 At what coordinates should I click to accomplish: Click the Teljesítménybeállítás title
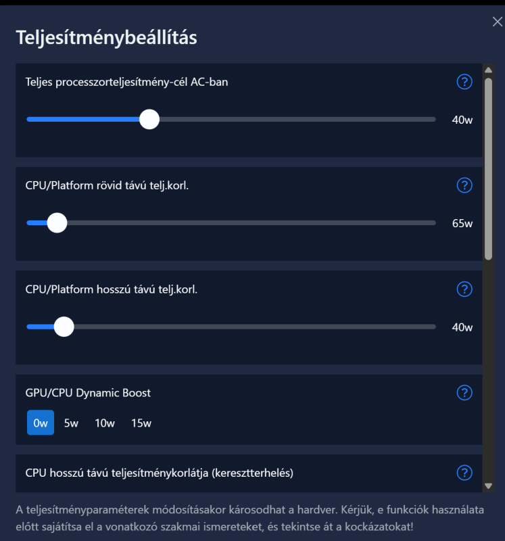point(107,37)
